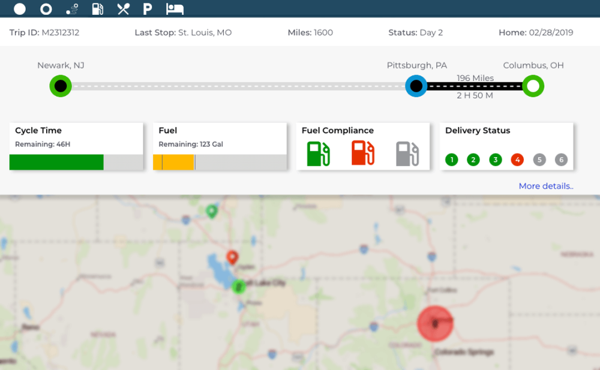The image size is (600, 370).
Task: Click the black route segment to Columbus
Action: tap(475, 86)
